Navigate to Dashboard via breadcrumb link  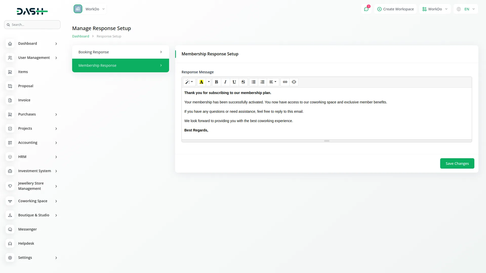pyautogui.click(x=80, y=36)
